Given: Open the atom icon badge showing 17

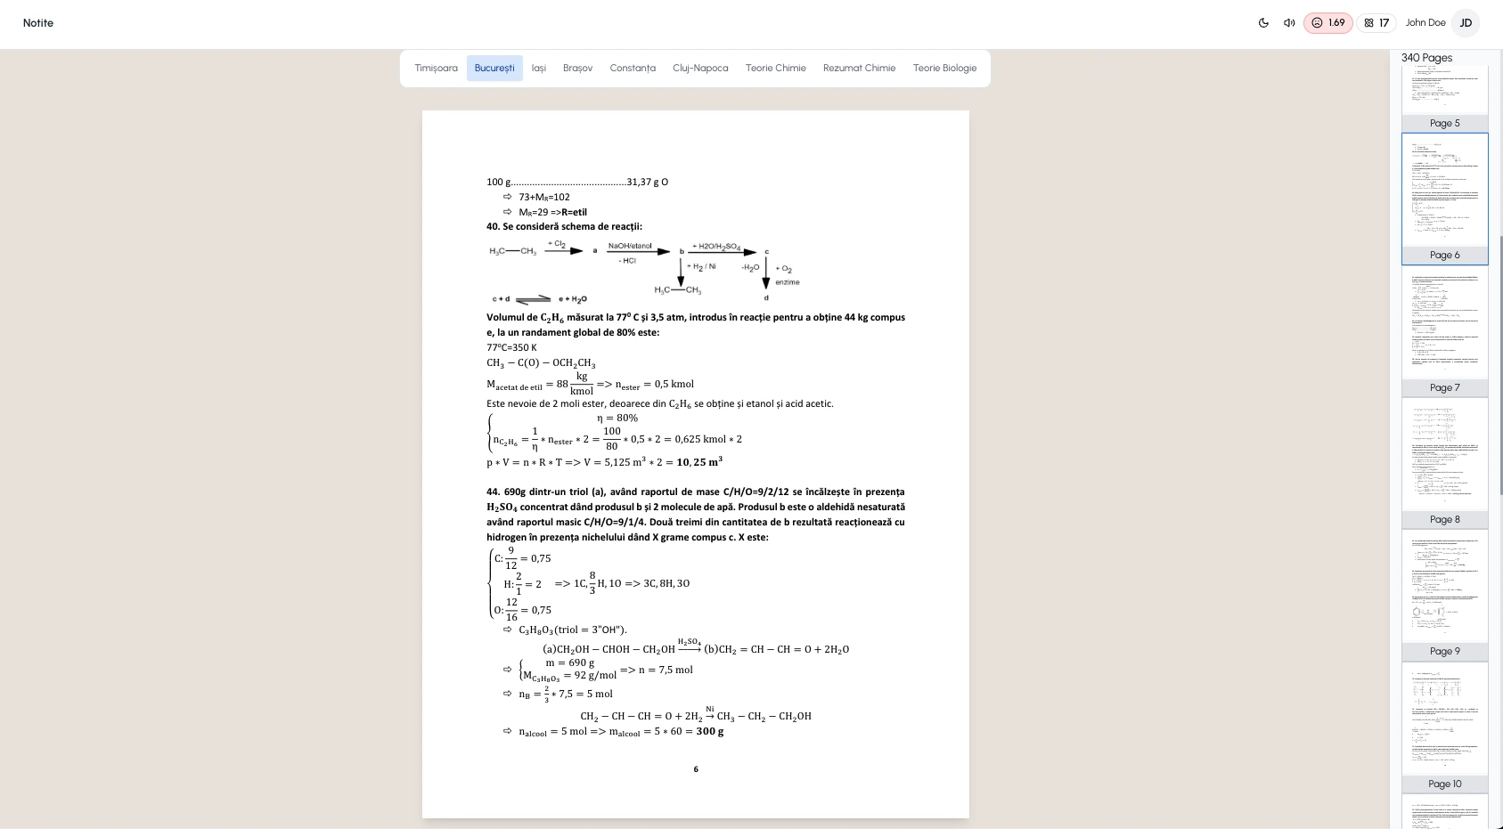Looking at the screenshot, I should [x=1376, y=23].
